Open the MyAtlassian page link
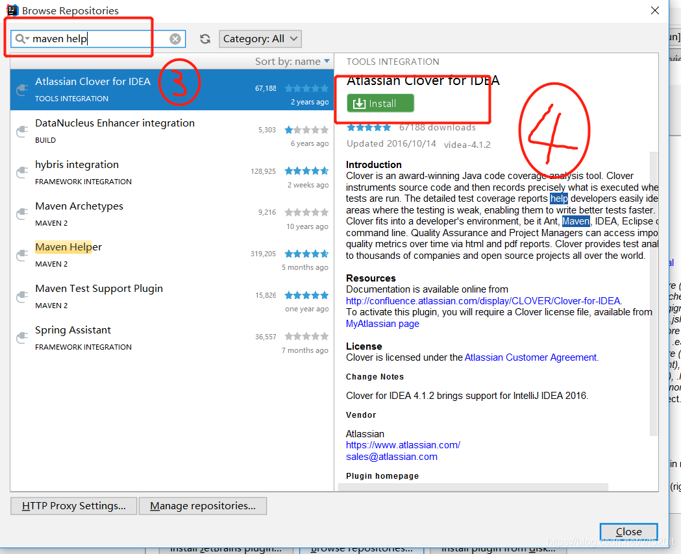The width and height of the screenshot is (681, 554). tap(382, 324)
